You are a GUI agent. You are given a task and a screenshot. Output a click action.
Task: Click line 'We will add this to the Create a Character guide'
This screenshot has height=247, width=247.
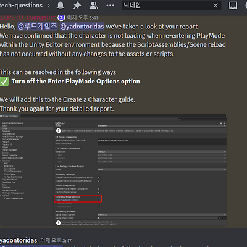coord(67,99)
